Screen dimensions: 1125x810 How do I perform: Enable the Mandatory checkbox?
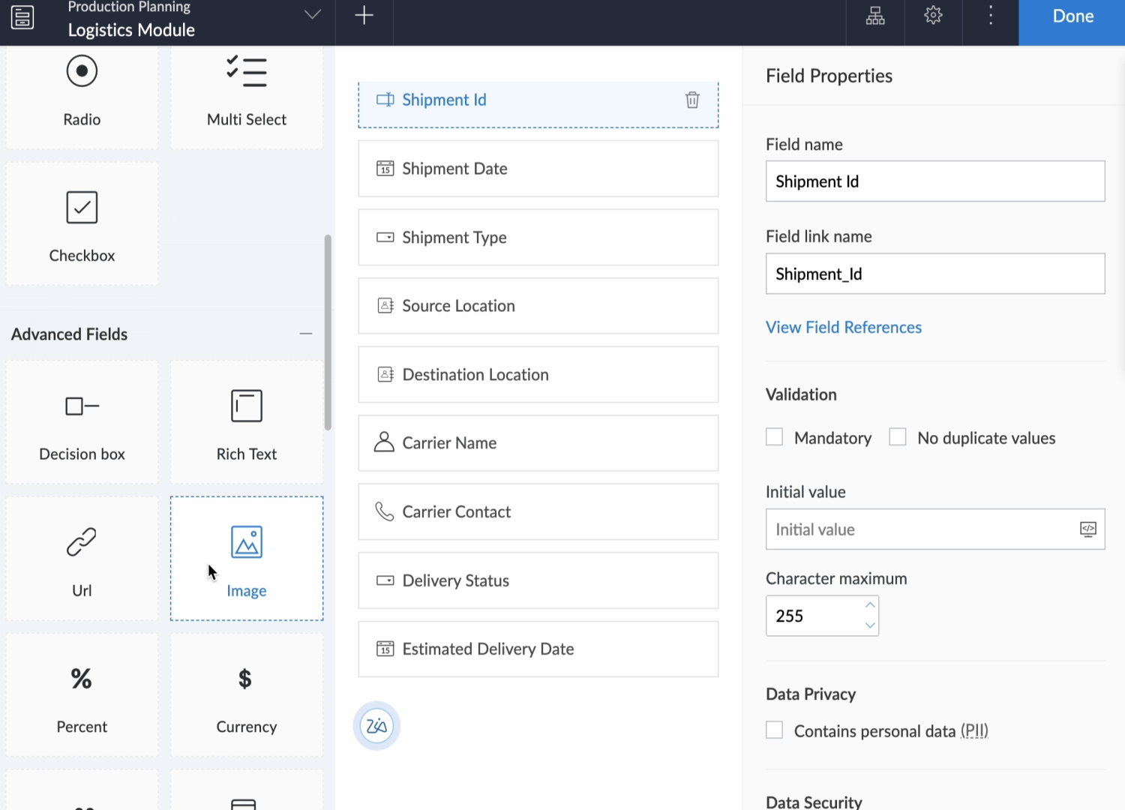click(775, 437)
